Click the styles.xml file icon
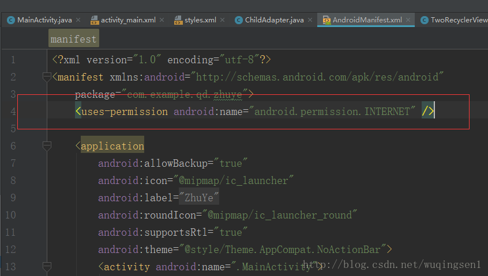Viewport: 488px width, 276px height. coord(178,20)
